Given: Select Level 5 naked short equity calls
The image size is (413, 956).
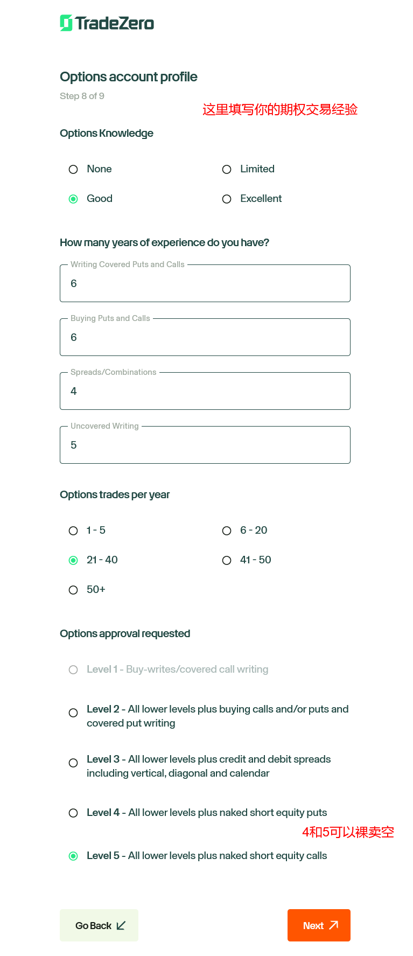Looking at the screenshot, I should point(73,856).
